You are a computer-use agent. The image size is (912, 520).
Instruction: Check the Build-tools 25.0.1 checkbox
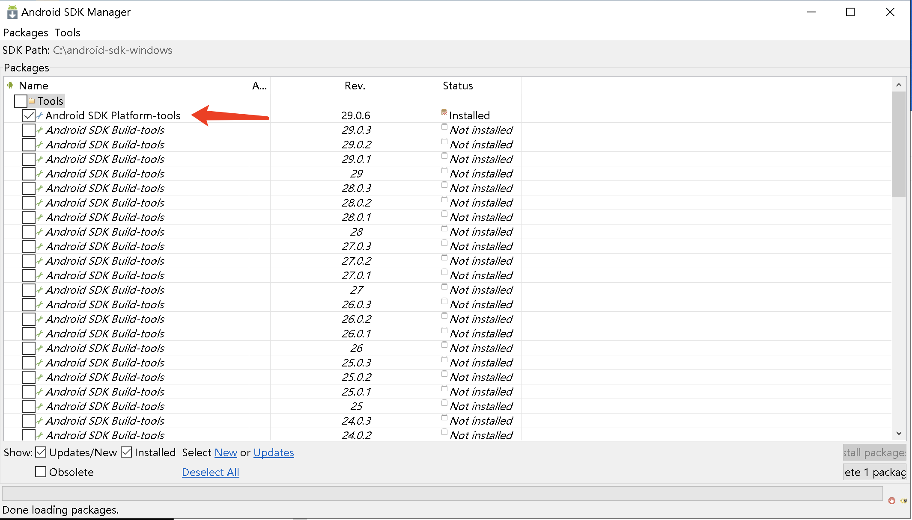click(x=29, y=392)
